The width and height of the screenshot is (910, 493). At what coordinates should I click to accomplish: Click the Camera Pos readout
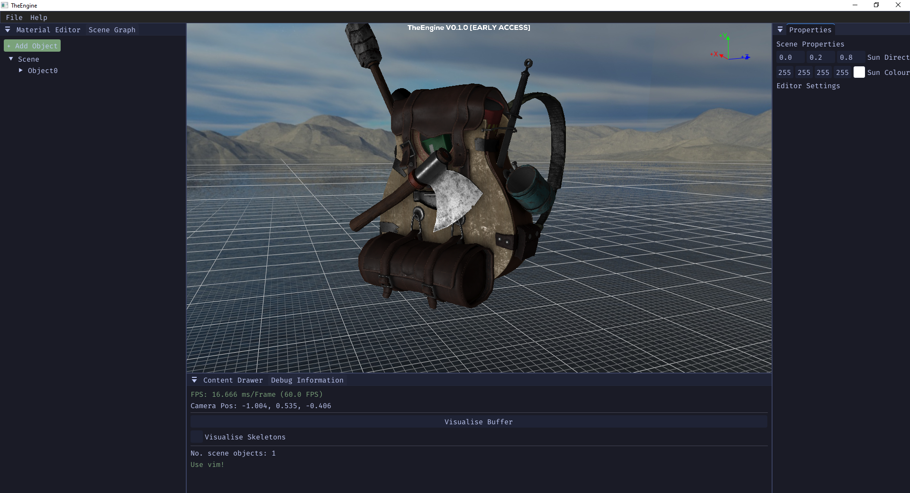[261, 406]
